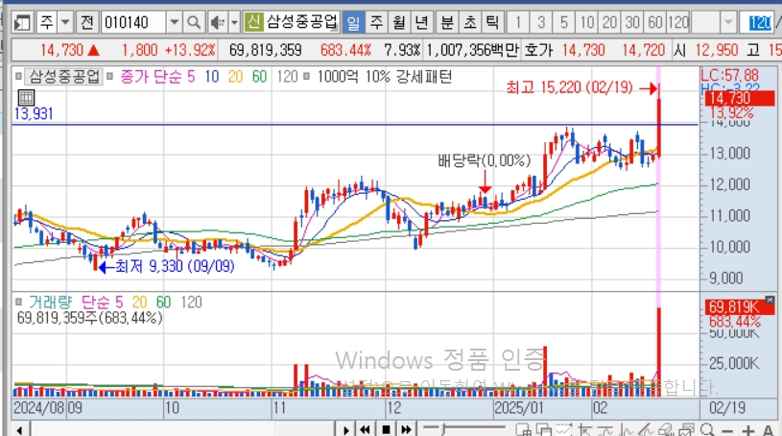This screenshot has height=436, width=782.
Task: Select the 월 monthly chart tab
Action: point(399,22)
